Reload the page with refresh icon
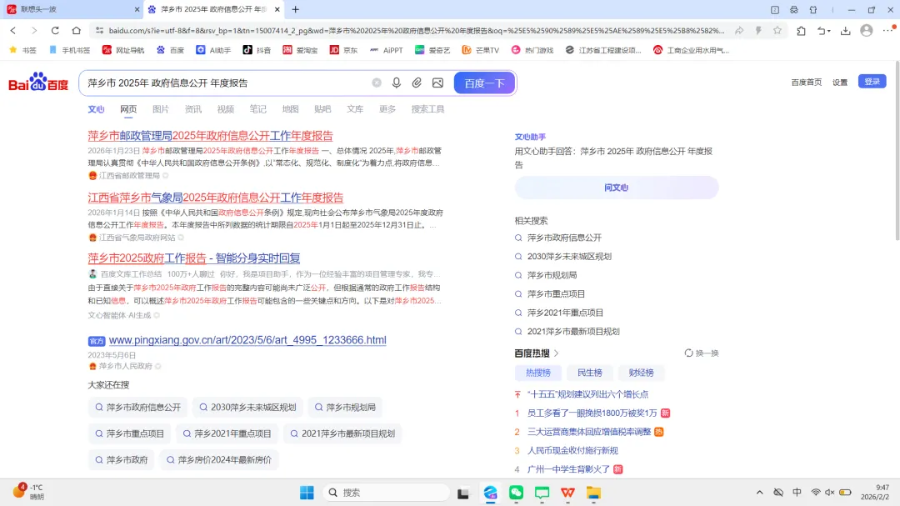The width and height of the screenshot is (900, 506). (55, 31)
